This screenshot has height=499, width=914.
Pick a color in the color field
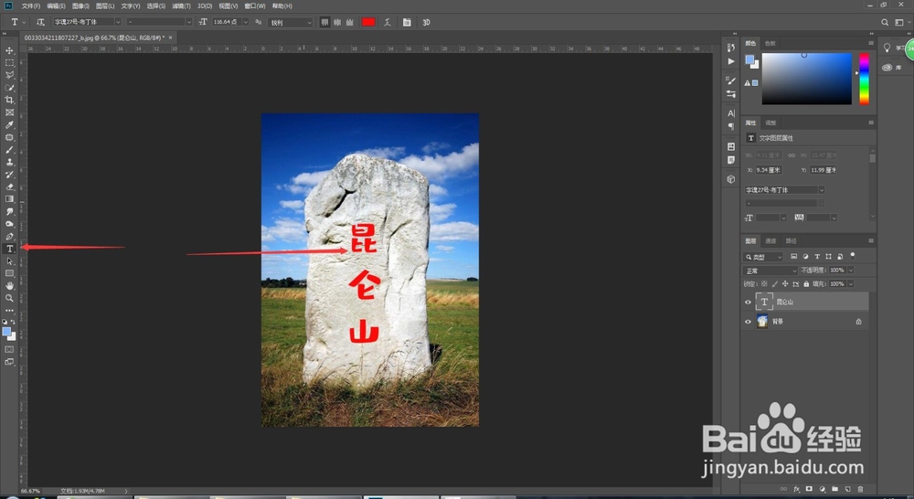(x=807, y=79)
